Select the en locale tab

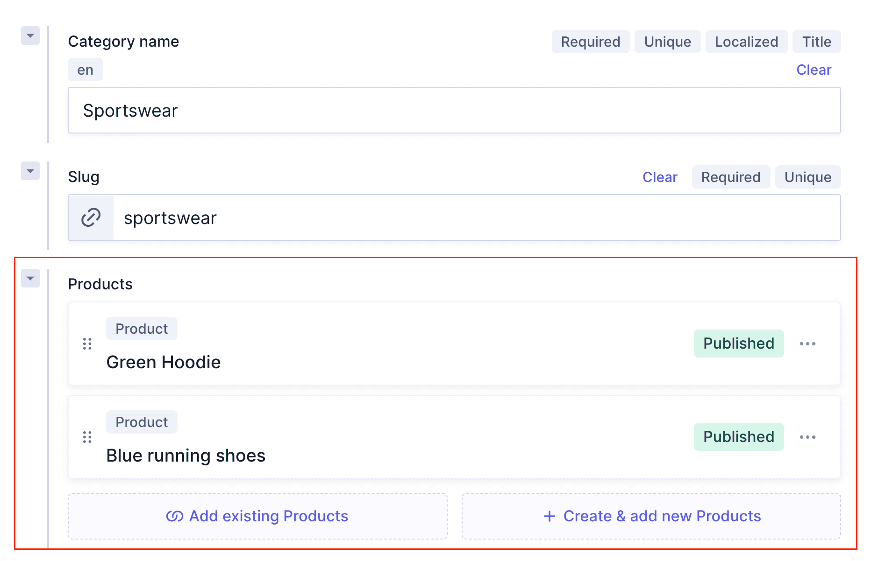pyautogui.click(x=85, y=70)
